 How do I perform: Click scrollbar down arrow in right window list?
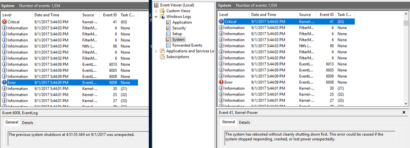pos(406,104)
